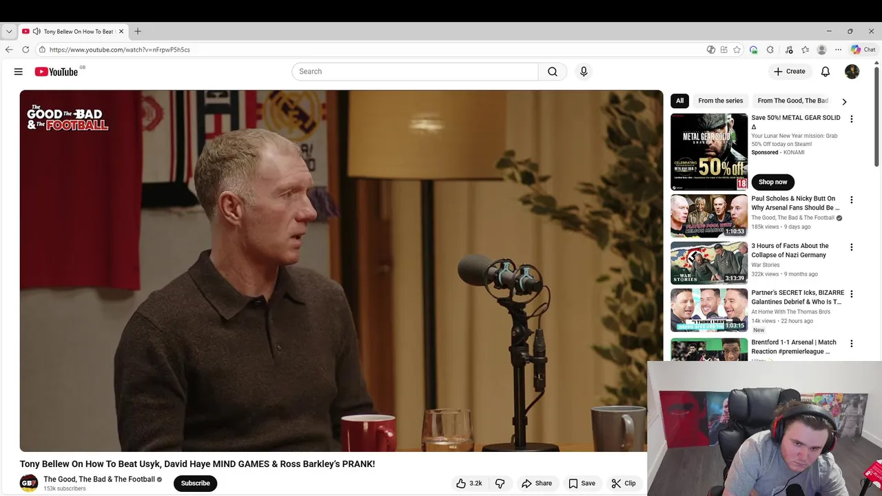Open Brentford 1-1 Arsenal Match Reaction title
The image size is (882, 496).
(x=794, y=347)
